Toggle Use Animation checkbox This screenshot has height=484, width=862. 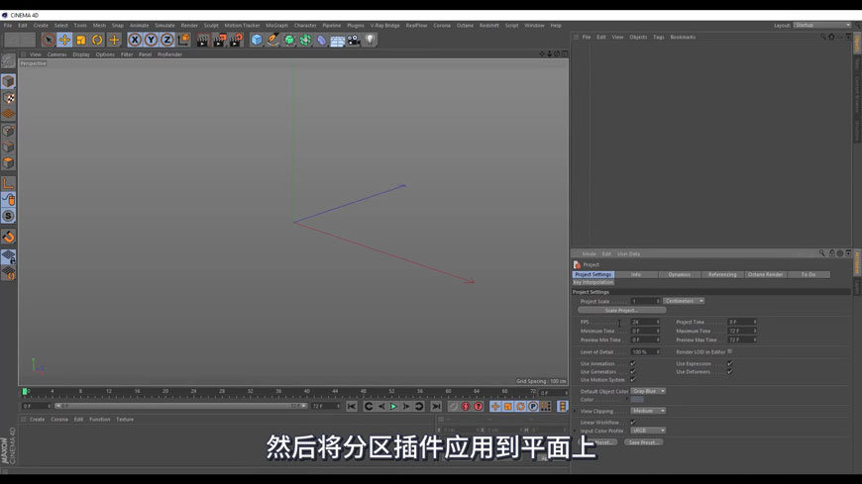click(x=633, y=363)
